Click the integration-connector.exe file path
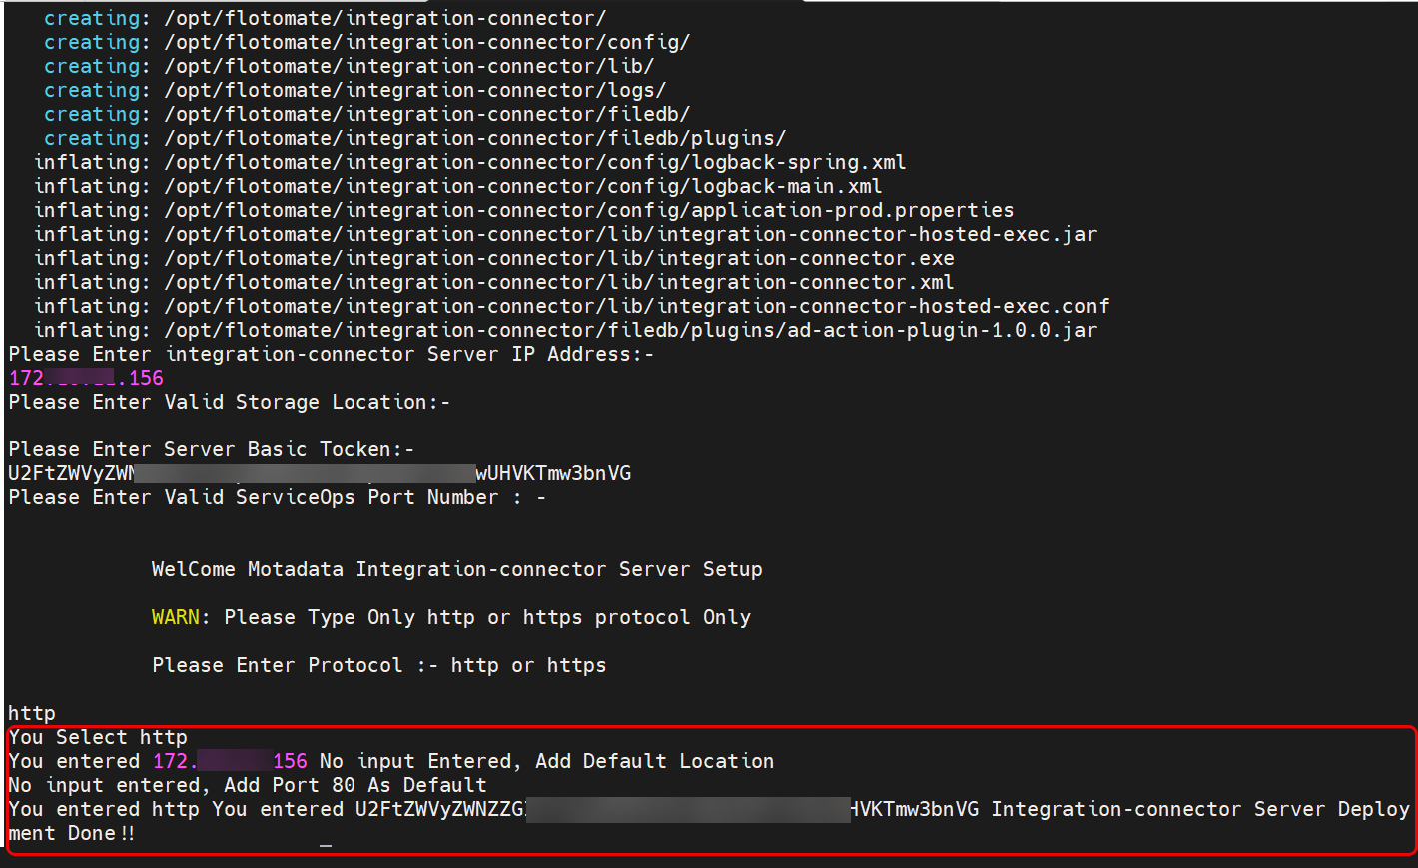Viewport: 1418px width, 868px height. click(558, 258)
